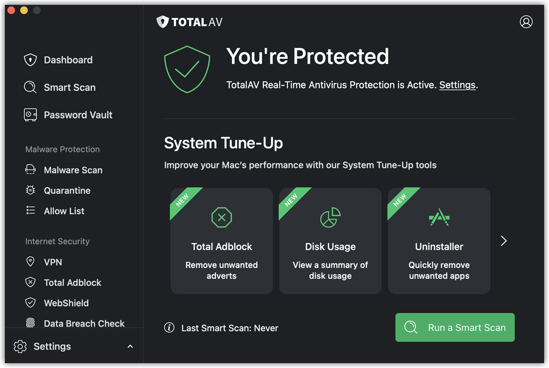Click the Last Smart Scan info icon
Screen dimensions: 549x368
(x=169, y=328)
